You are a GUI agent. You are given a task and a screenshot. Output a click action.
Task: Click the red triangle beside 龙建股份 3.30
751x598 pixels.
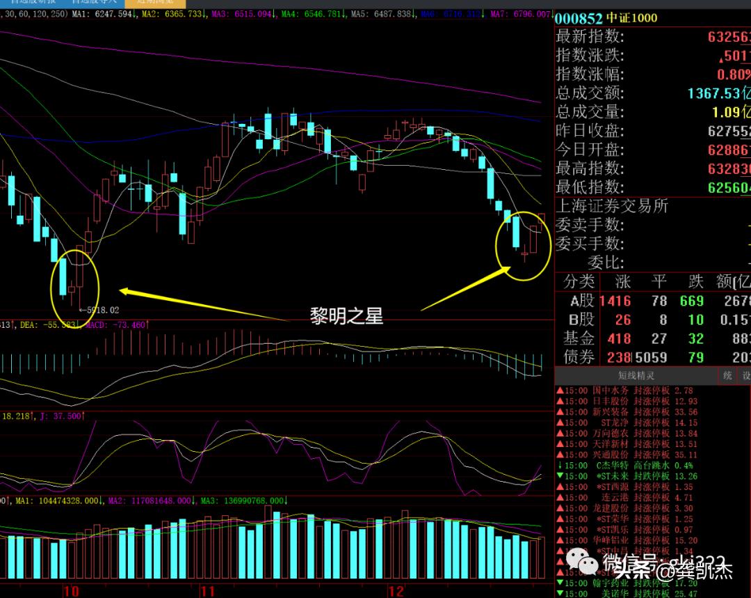pyautogui.click(x=559, y=507)
